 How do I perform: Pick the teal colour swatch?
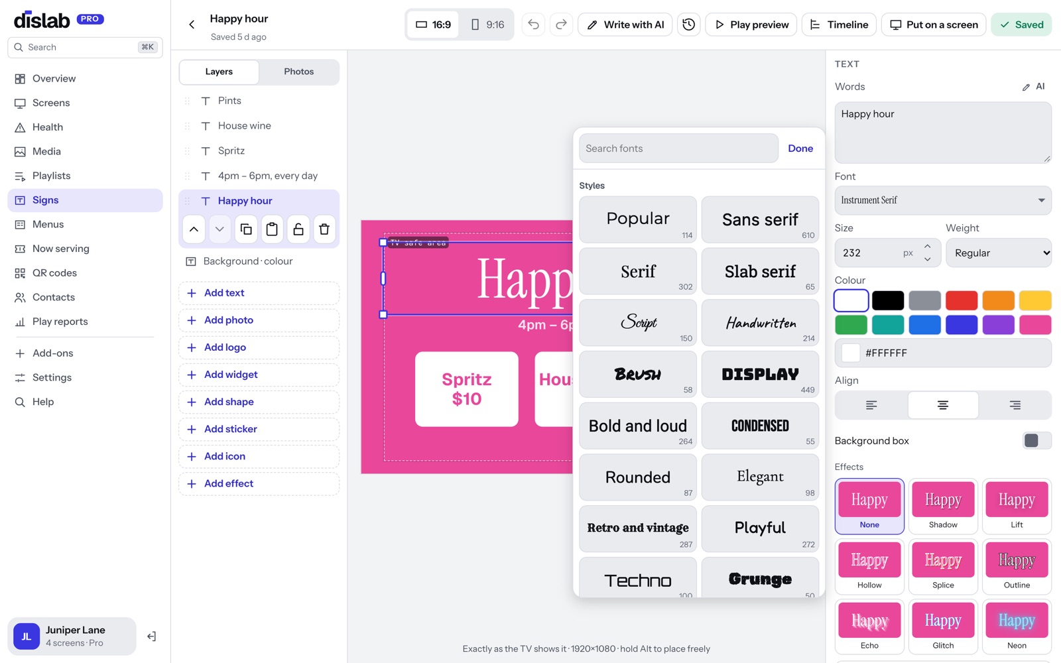pyautogui.click(x=888, y=325)
